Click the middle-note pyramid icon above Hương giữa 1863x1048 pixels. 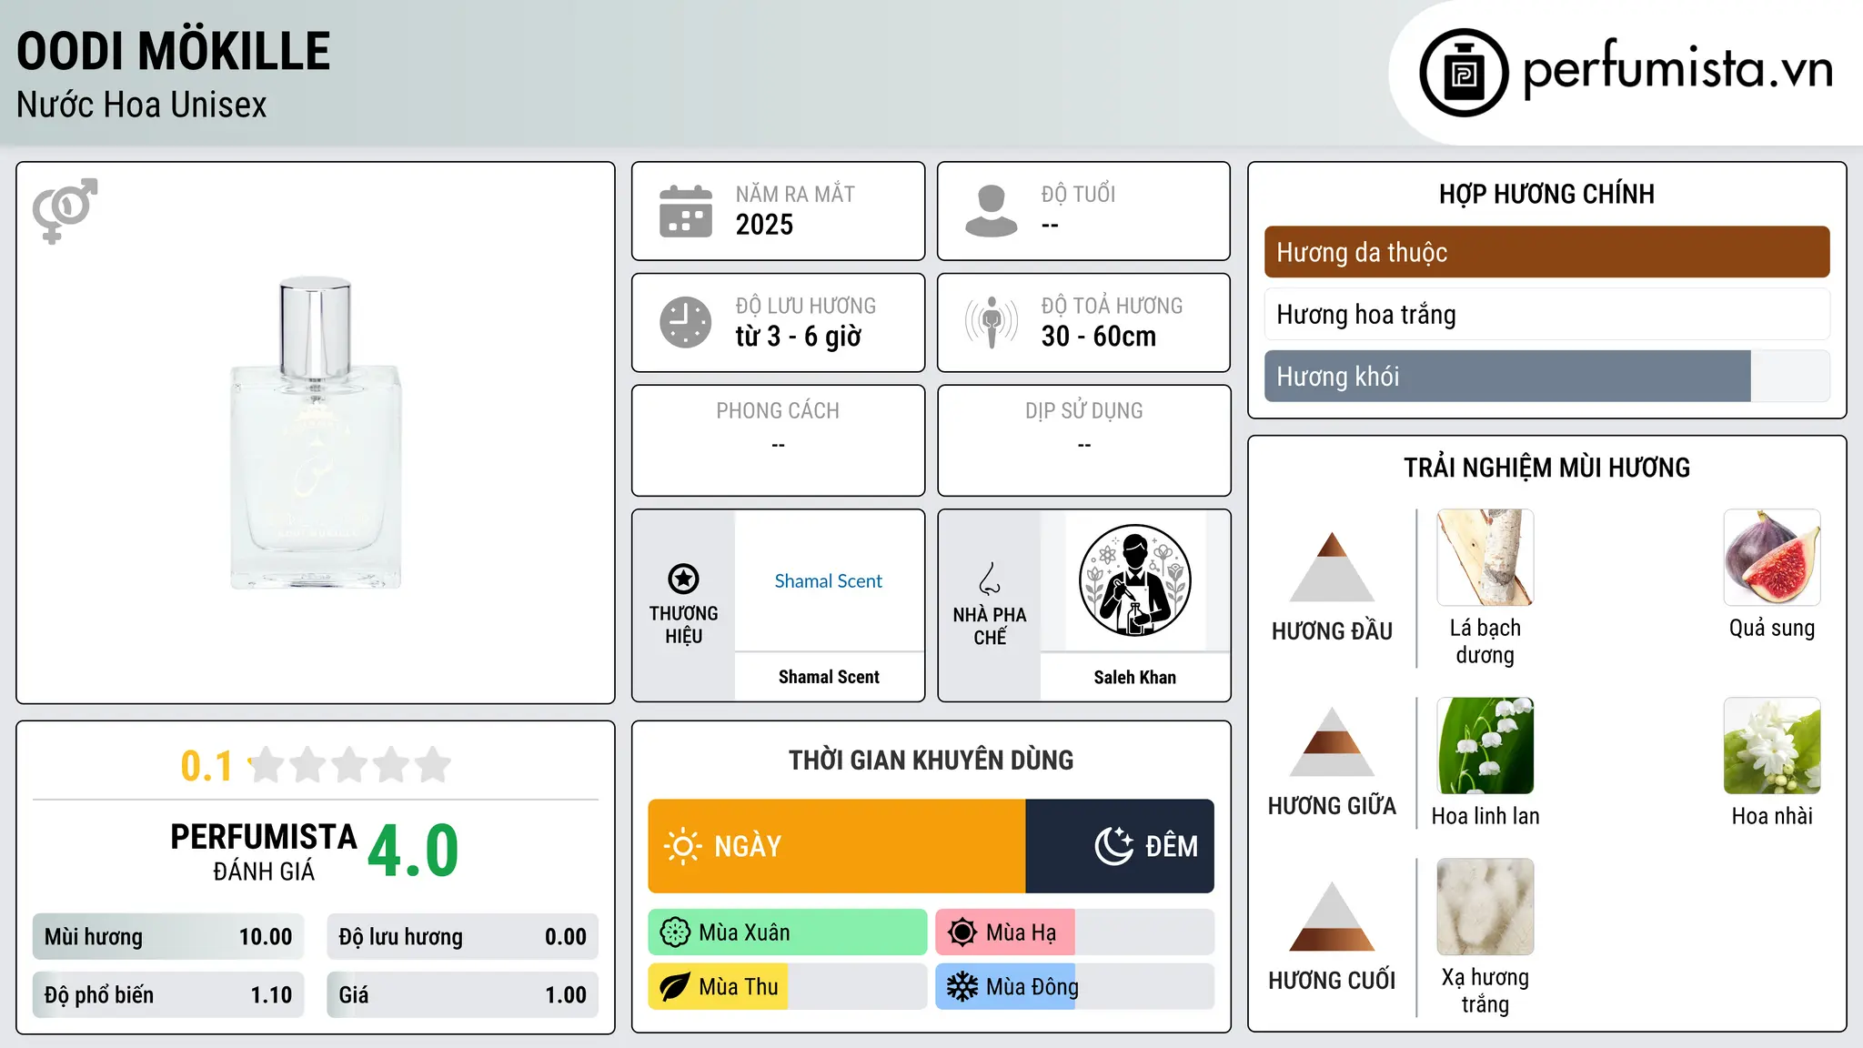[1332, 741]
